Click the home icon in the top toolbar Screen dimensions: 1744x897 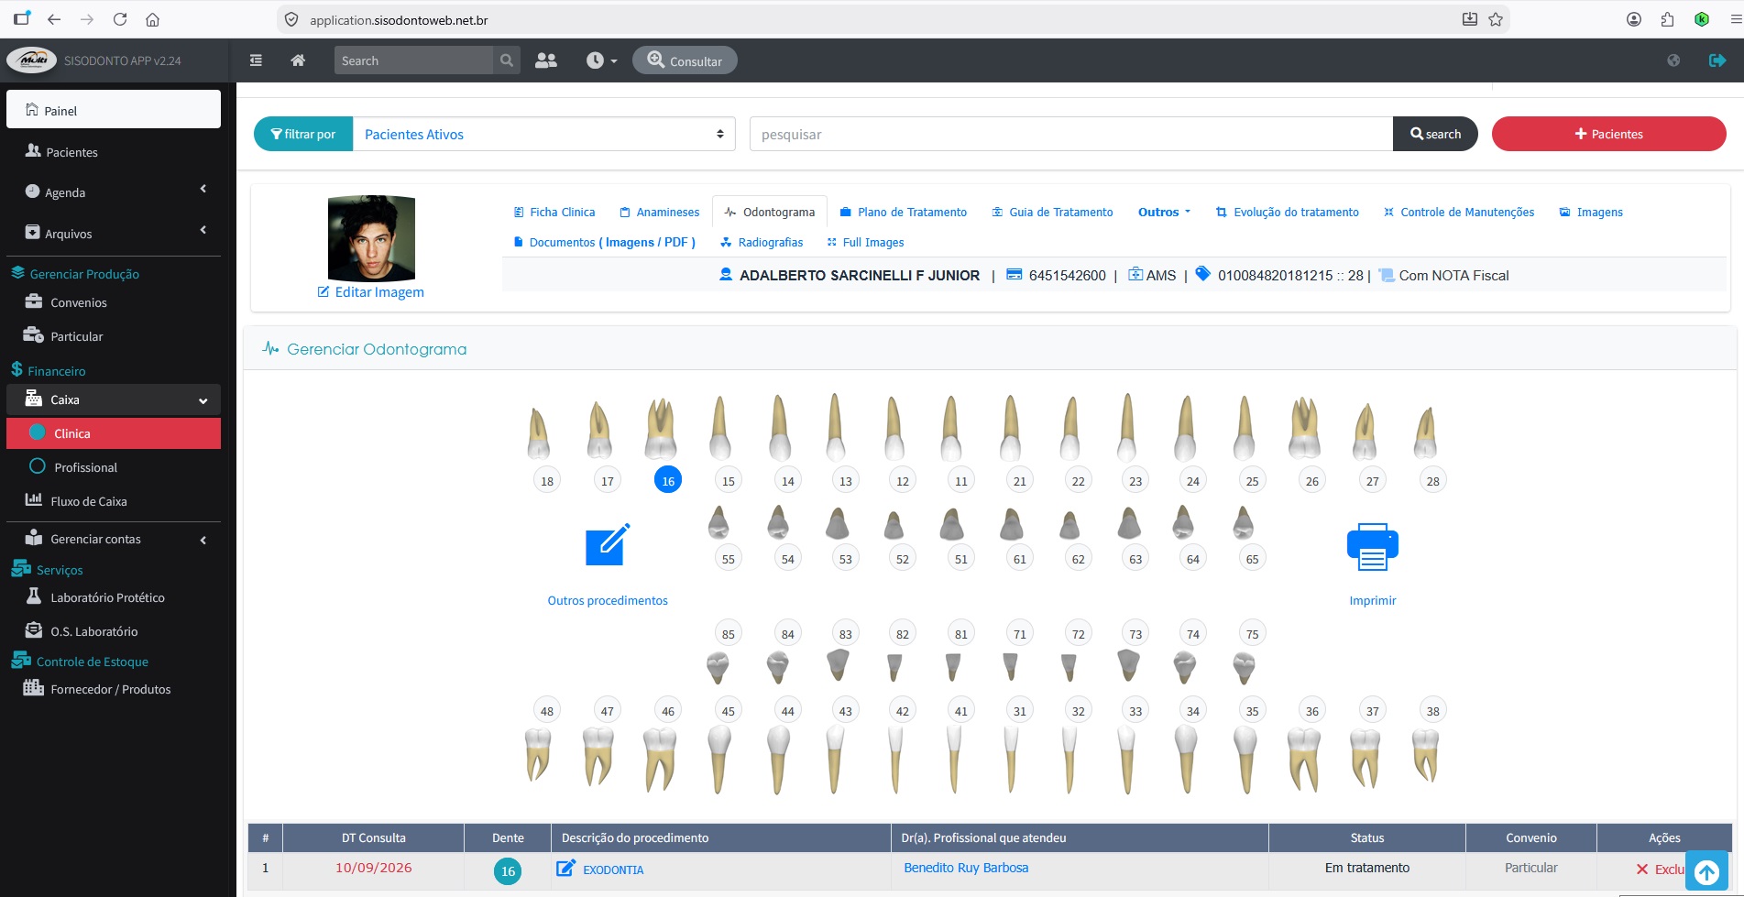(298, 60)
